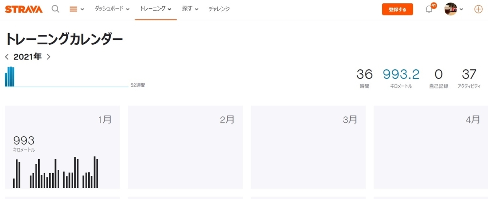This screenshot has width=488, height=199.
Task: Select the 4月 month card
Action: (x=431, y=147)
